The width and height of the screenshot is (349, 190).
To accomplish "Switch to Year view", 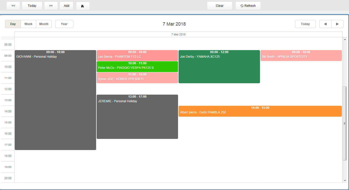I will pos(64,24).
